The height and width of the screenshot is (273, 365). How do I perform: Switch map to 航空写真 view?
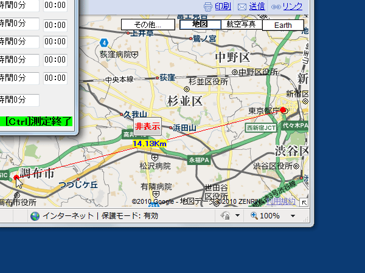[x=241, y=24]
